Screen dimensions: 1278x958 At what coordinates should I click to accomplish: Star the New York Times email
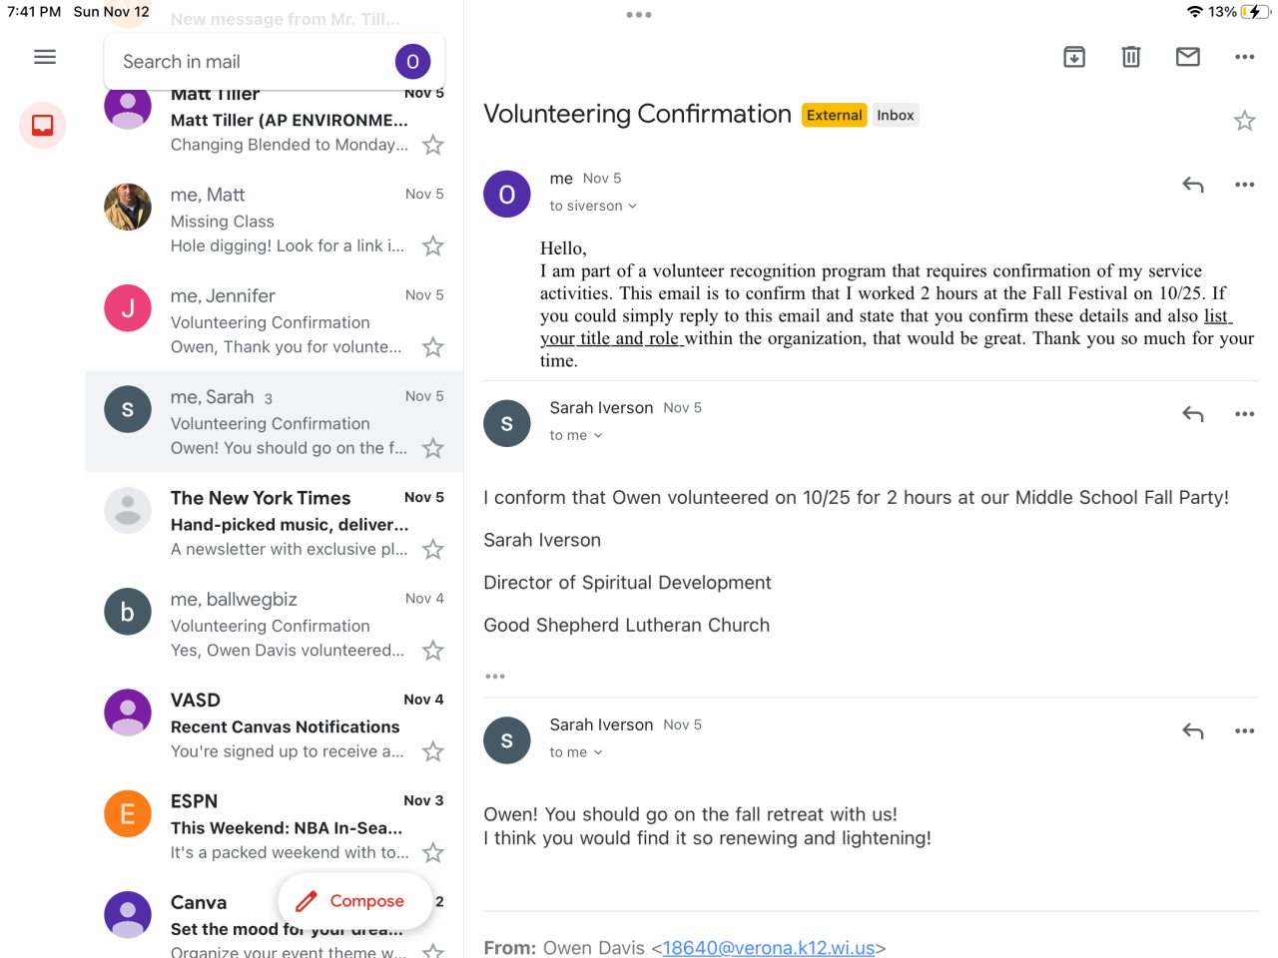[x=432, y=550]
